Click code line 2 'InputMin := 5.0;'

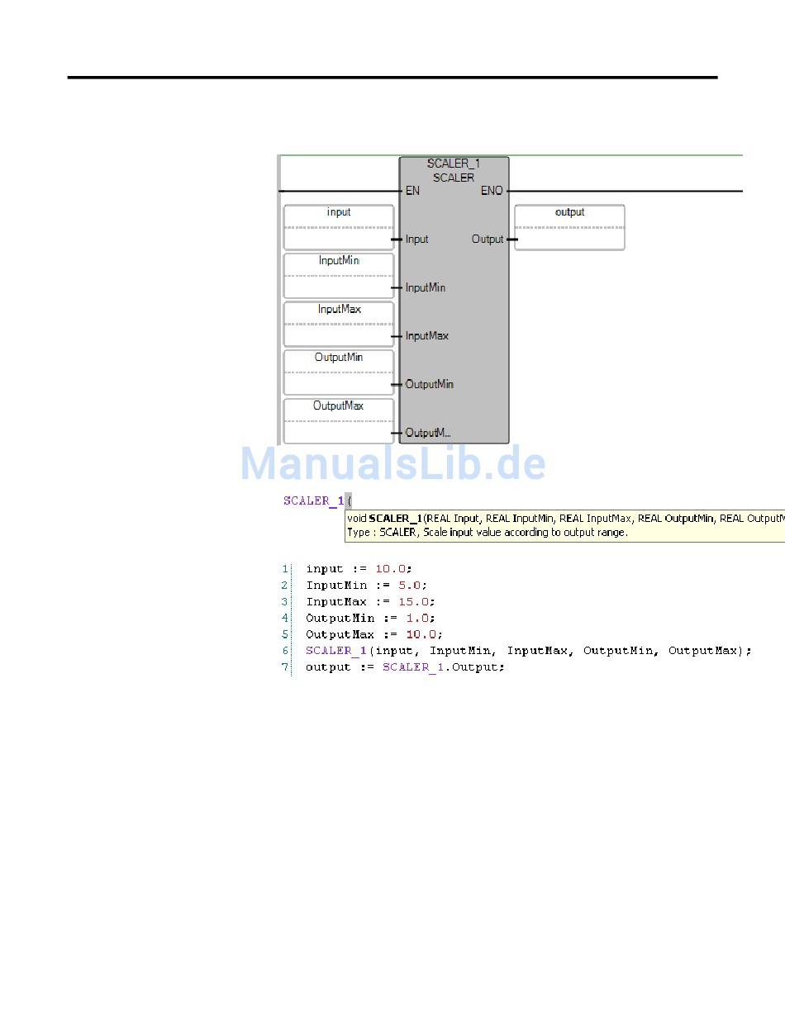(x=367, y=585)
